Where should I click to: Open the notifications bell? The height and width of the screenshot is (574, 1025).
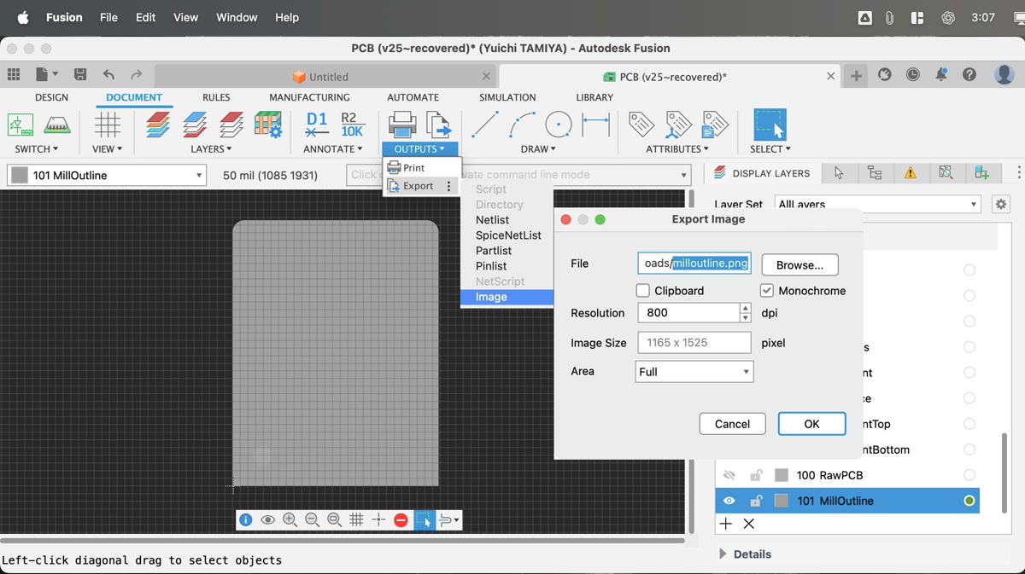[x=941, y=75]
